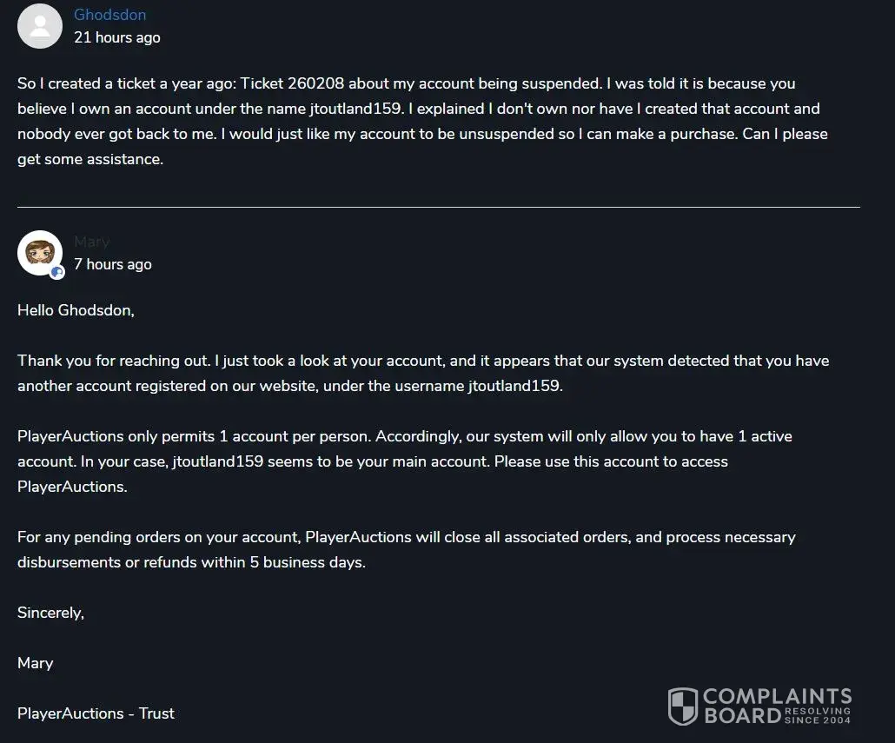
Task: Click the "Thank you for reaching out" paragraph
Action: tap(422, 373)
